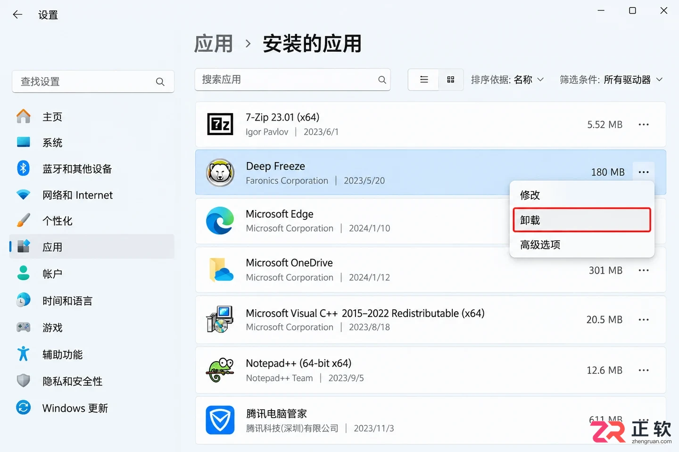Click the 腾讯电脑管家 shield icon
The width and height of the screenshot is (679, 452).
point(220,420)
